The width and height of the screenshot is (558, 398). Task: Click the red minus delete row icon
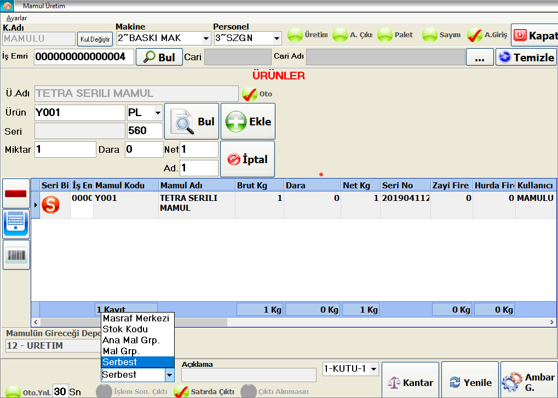point(16,193)
